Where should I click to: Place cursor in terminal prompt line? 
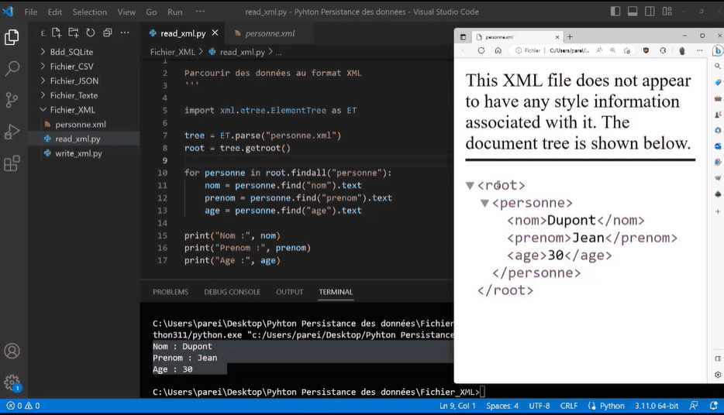[x=482, y=392]
